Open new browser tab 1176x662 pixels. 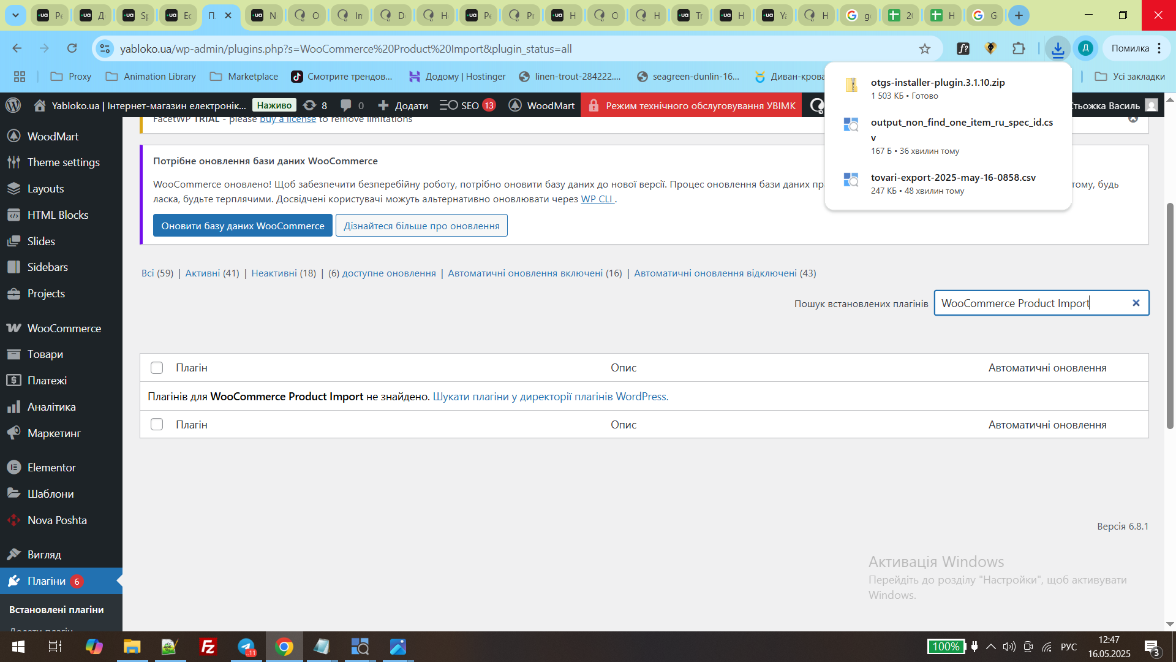tap(1019, 15)
